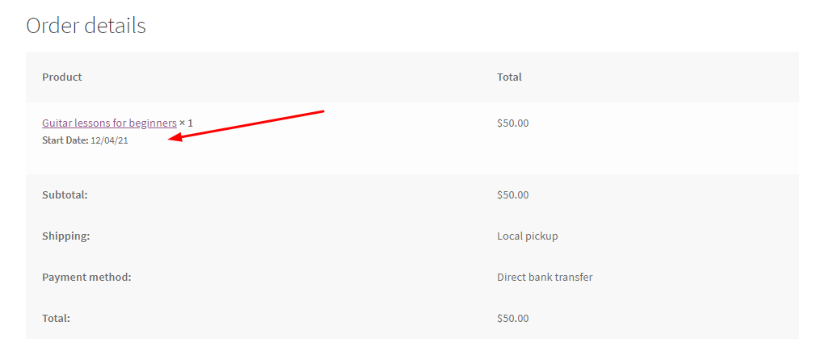The width and height of the screenshot is (817, 351).
Task: Select the Product column header
Action: point(62,77)
